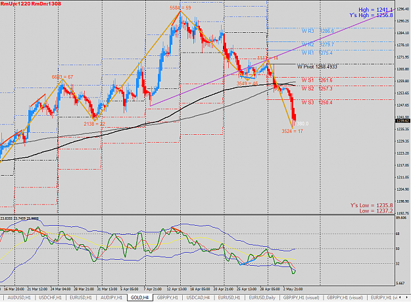Click the 380.0 value near latest candle
The height and width of the screenshot is (302, 411).
click(302, 124)
